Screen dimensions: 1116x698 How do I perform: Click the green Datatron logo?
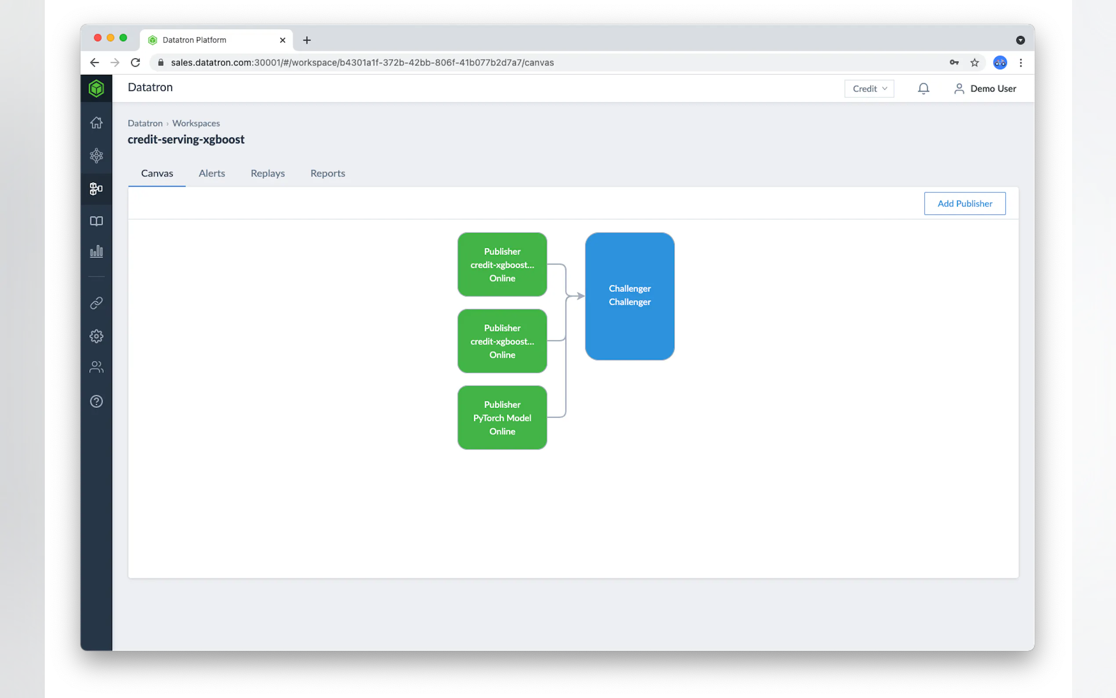[x=96, y=88]
